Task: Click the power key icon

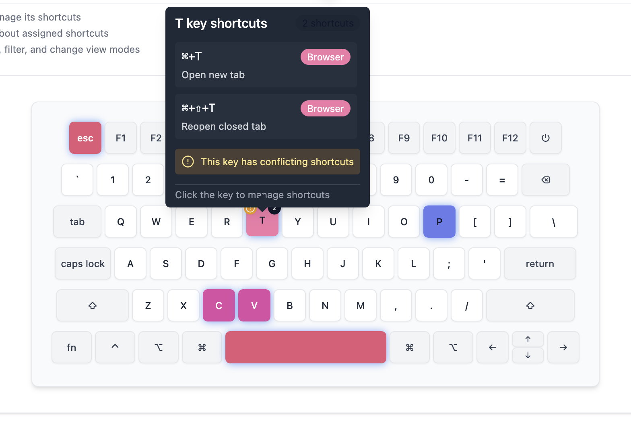Action: (x=545, y=138)
